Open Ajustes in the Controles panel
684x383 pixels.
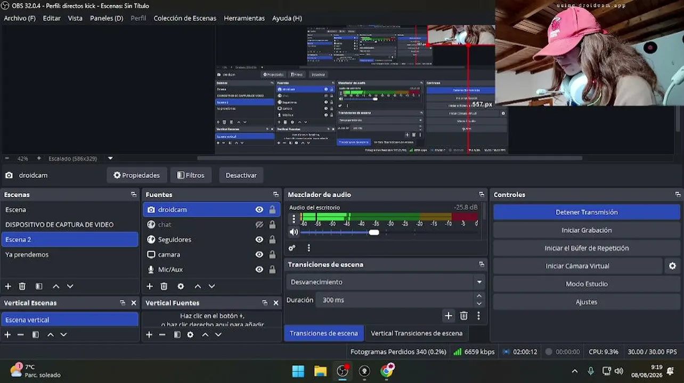[587, 302]
